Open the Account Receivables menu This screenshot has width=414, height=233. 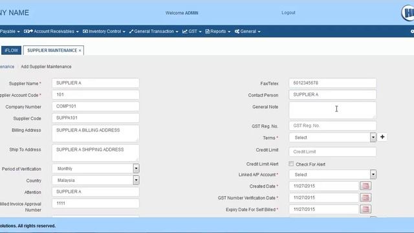51,32
